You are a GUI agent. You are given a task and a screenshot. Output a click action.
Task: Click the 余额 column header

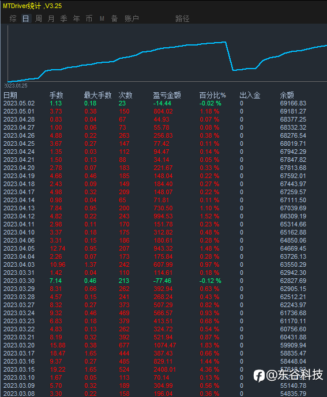(x=287, y=95)
